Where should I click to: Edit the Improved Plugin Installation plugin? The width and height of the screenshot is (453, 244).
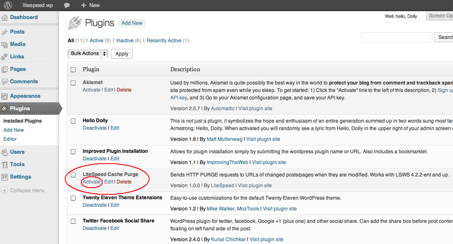[x=115, y=158]
